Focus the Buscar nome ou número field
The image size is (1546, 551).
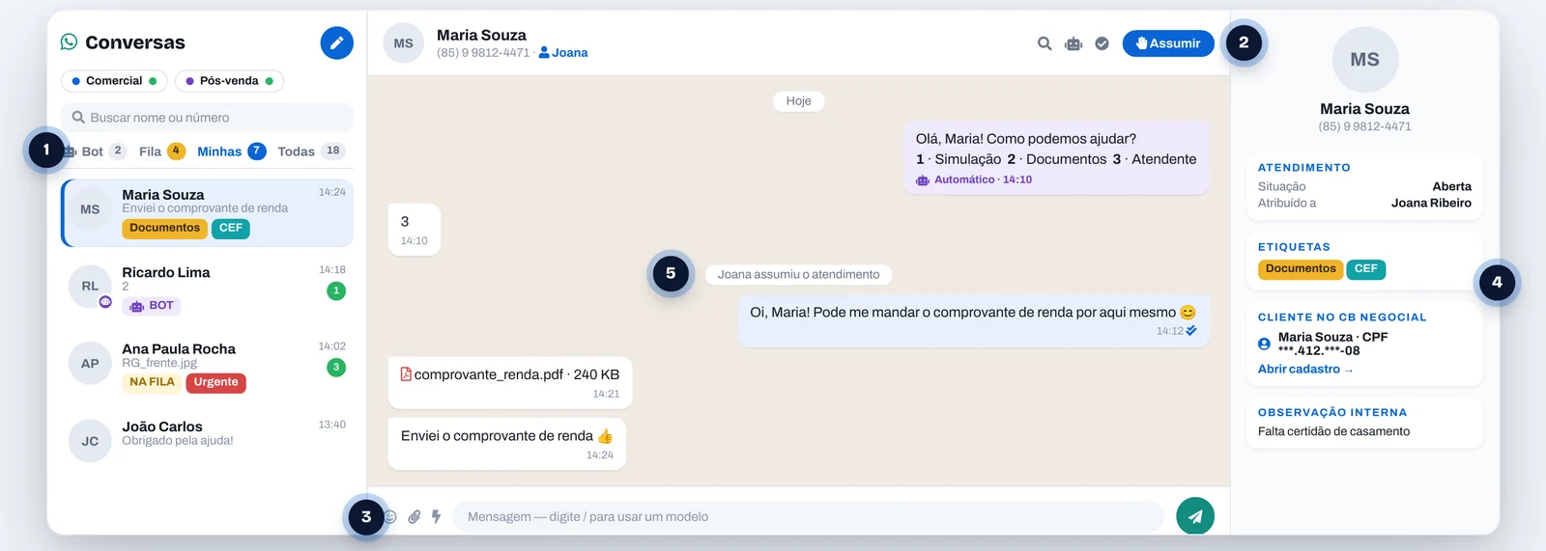tap(207, 118)
